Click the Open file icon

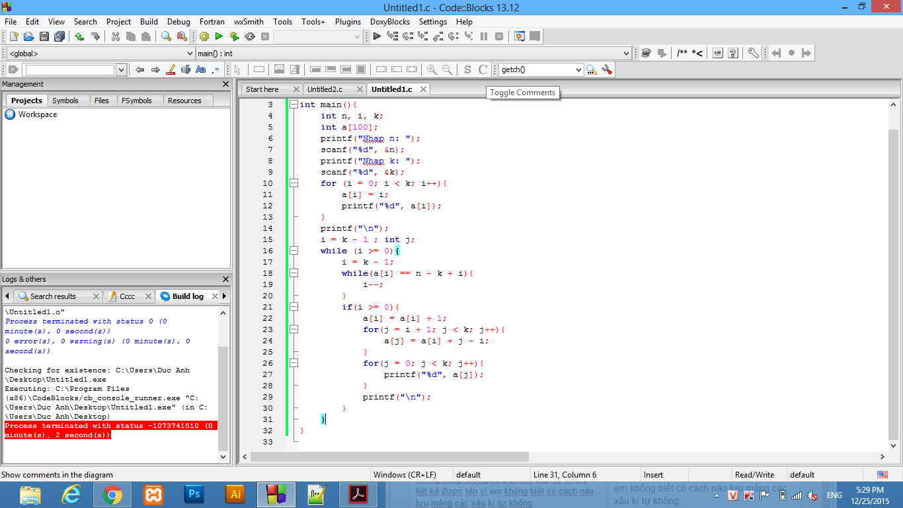[29, 37]
